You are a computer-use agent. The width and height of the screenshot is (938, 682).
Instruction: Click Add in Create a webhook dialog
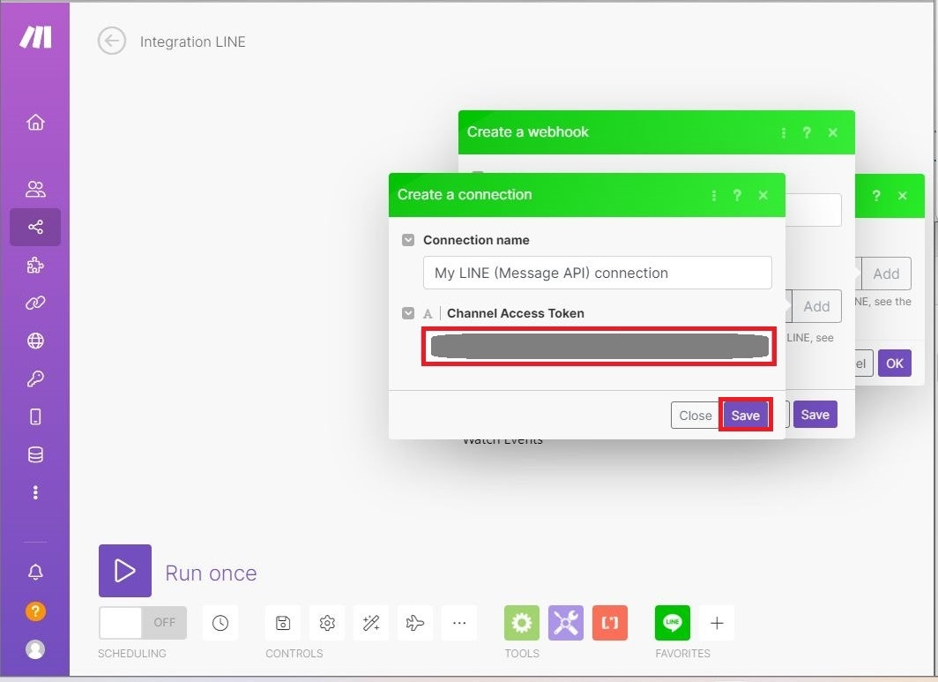coord(816,306)
